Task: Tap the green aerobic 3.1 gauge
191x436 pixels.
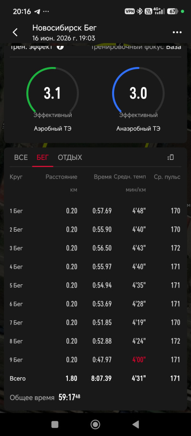Action: (53, 93)
